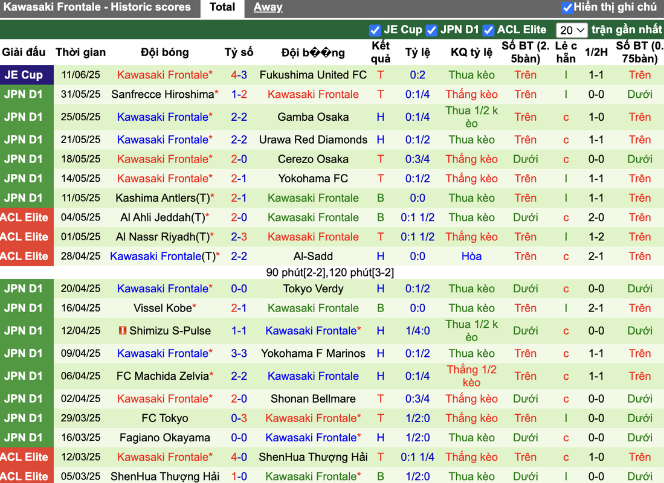Open Tokyo Verdy team link
This screenshot has height=483, width=664.
[x=313, y=289]
